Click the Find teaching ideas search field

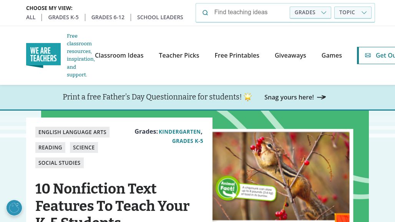click(x=249, y=12)
